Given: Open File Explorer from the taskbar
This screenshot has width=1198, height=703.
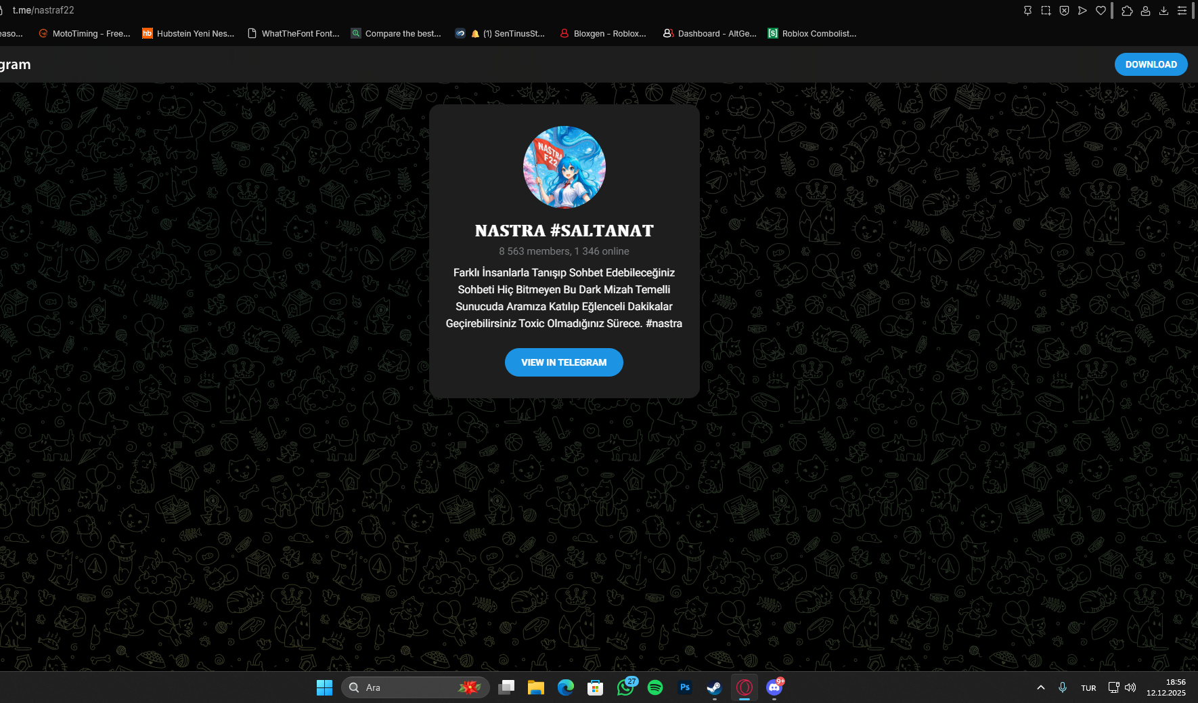Looking at the screenshot, I should (536, 687).
